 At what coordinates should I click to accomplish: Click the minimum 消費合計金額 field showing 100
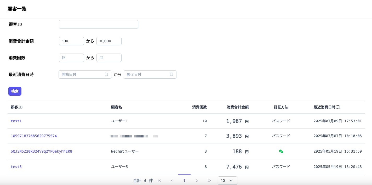tap(71, 41)
